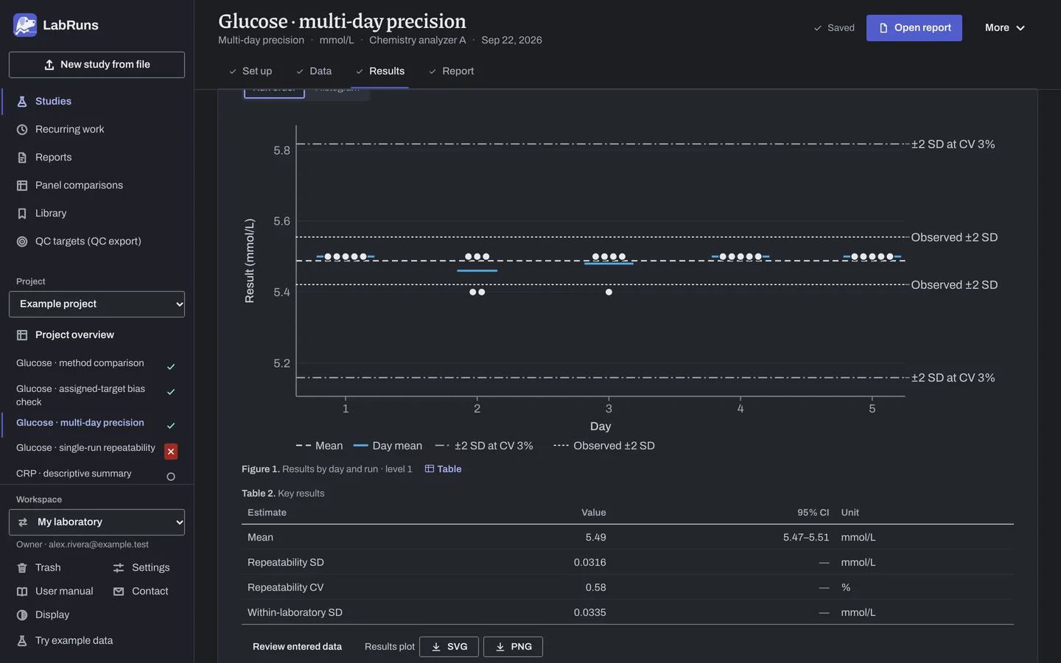Open the More menu chevron
1061x663 pixels.
(x=1020, y=28)
